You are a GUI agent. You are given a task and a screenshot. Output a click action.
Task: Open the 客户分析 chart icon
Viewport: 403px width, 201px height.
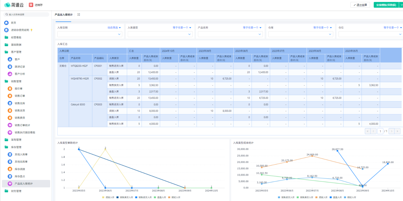point(10,74)
